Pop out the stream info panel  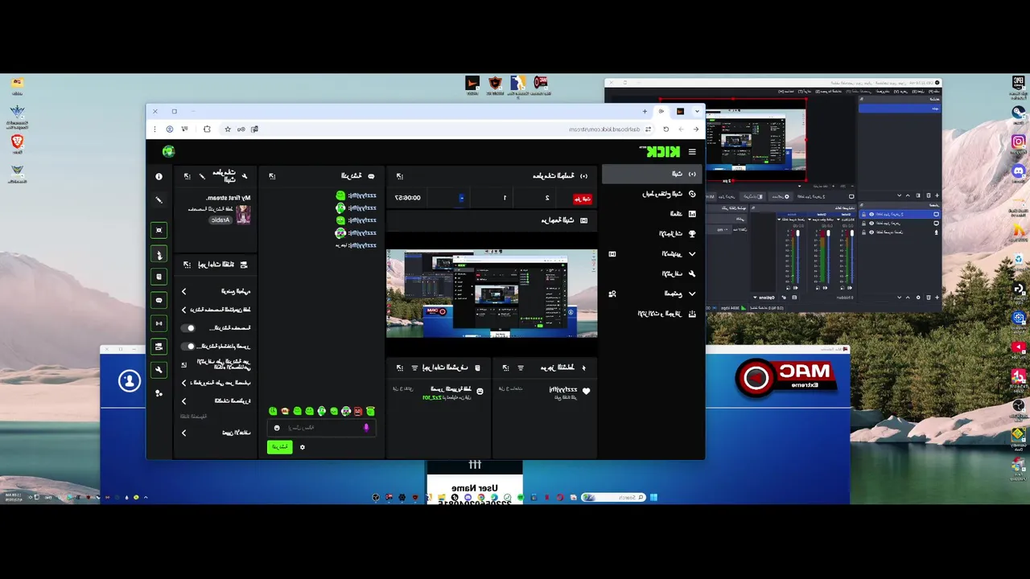(x=187, y=176)
